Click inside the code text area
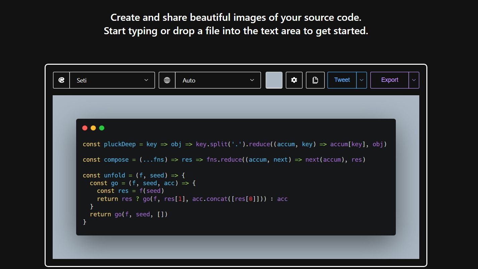 pyautogui.click(x=235, y=184)
